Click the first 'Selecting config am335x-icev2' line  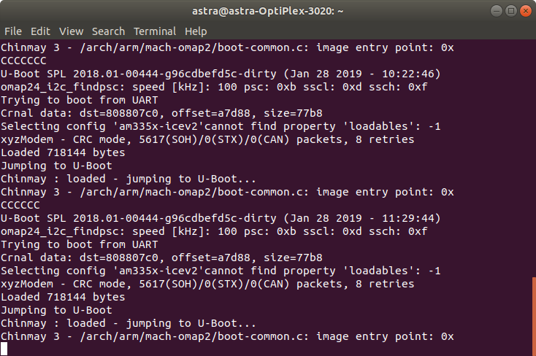[x=221, y=126]
